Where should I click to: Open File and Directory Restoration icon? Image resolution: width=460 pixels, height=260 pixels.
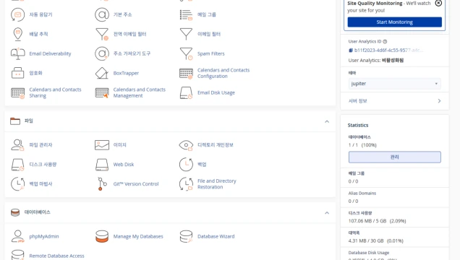186,184
